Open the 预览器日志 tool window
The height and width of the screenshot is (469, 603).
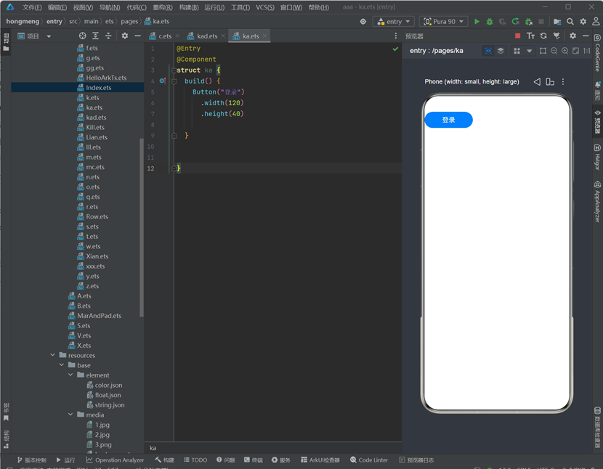click(416, 460)
